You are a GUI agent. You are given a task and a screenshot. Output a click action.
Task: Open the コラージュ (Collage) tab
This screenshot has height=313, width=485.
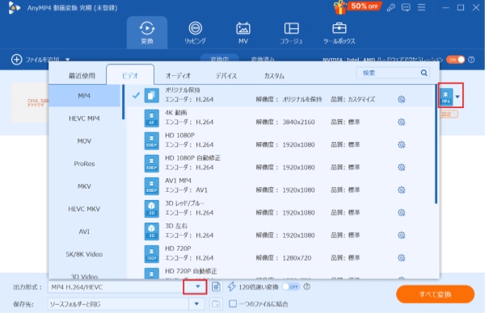click(x=291, y=33)
